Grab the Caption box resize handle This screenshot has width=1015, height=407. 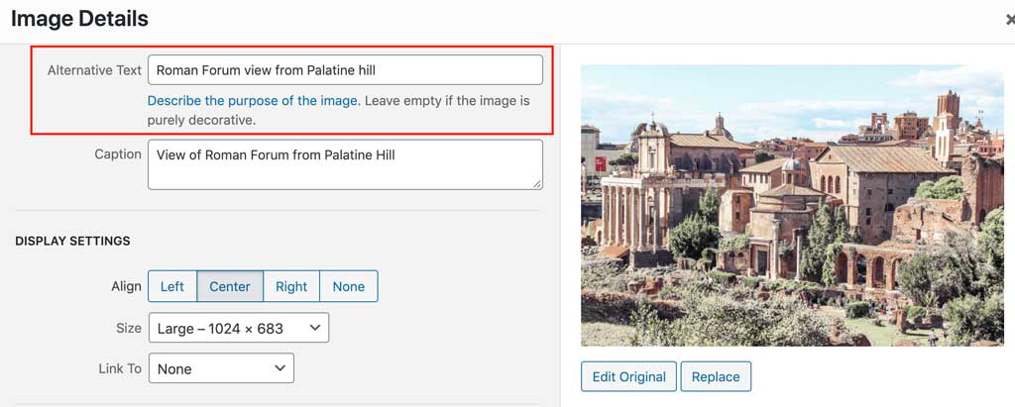(x=536, y=183)
